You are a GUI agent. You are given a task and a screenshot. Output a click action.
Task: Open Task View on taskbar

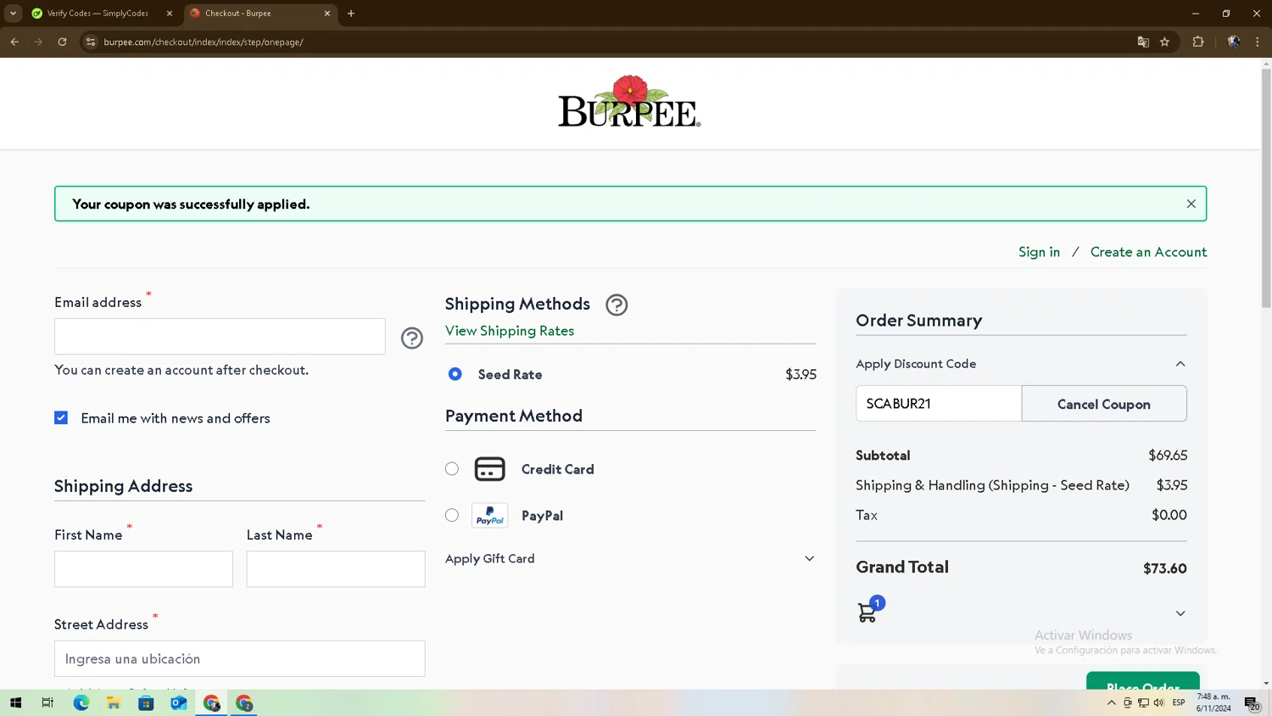click(x=47, y=702)
